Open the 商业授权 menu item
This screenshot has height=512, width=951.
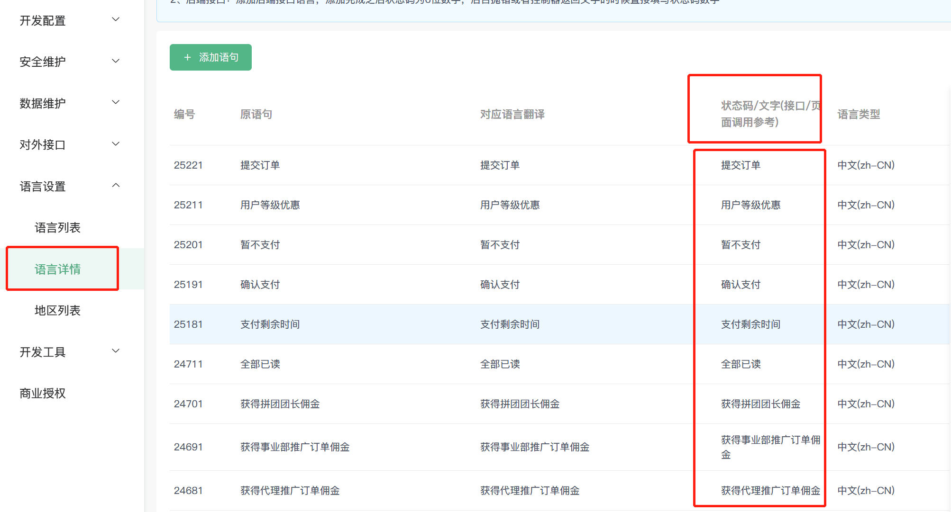tap(43, 393)
